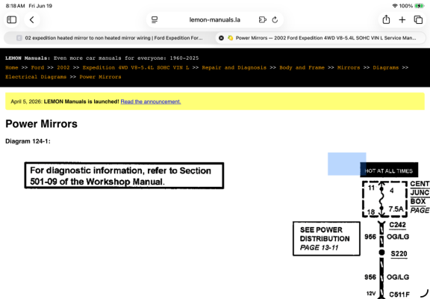Open the page menu reader icon
The image size is (430, 299).
click(155, 19)
